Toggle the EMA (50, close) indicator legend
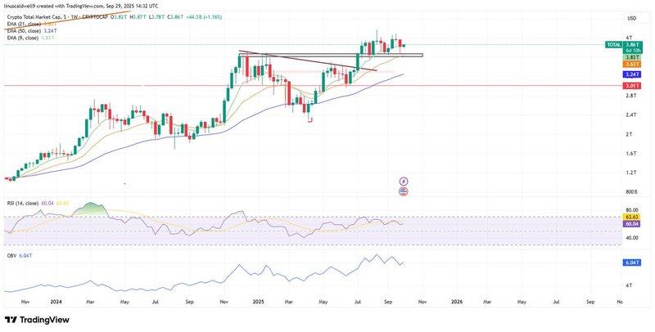The image size is (655, 332). pos(26,30)
